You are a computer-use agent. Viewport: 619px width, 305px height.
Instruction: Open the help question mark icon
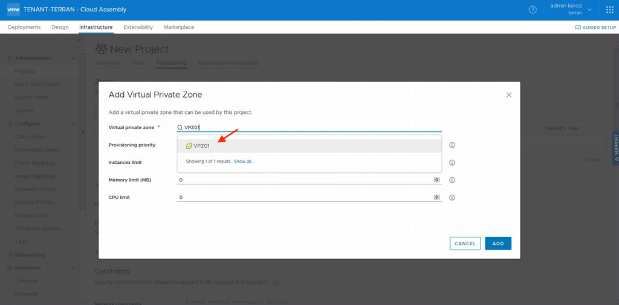[x=533, y=10]
